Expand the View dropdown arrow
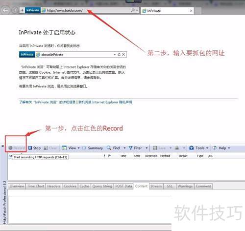 coord(78,148)
